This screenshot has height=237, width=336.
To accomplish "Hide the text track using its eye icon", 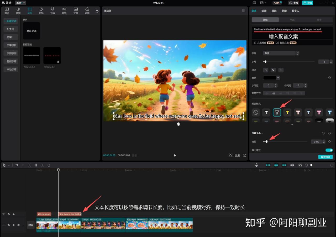I will pyautogui.click(x=14, y=214).
